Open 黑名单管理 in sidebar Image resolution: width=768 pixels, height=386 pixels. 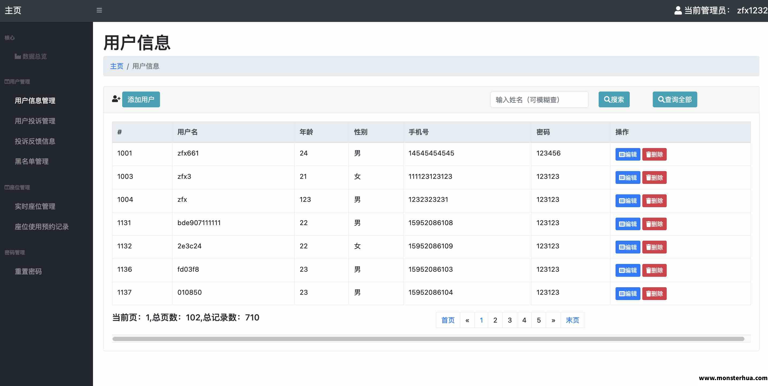(32, 161)
